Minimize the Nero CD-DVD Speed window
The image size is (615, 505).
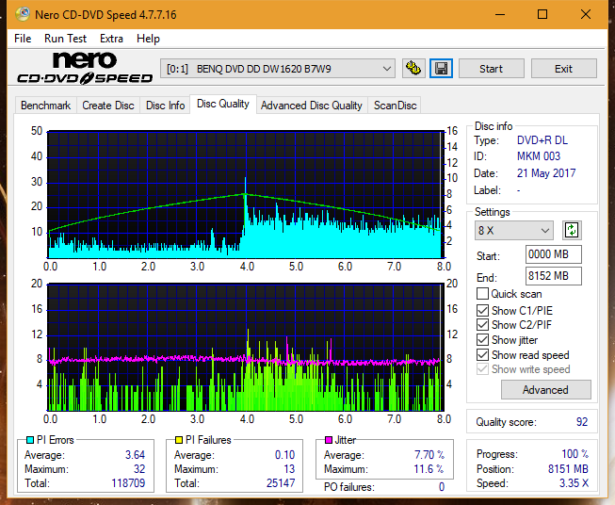point(500,14)
